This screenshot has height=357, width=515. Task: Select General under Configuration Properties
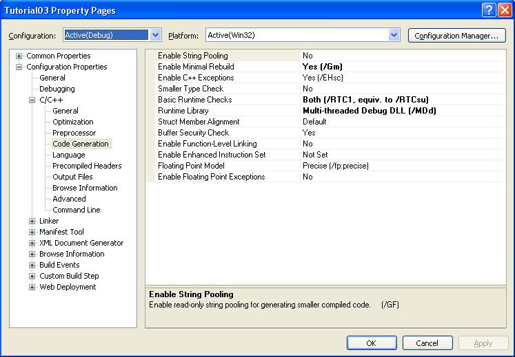[x=52, y=78]
